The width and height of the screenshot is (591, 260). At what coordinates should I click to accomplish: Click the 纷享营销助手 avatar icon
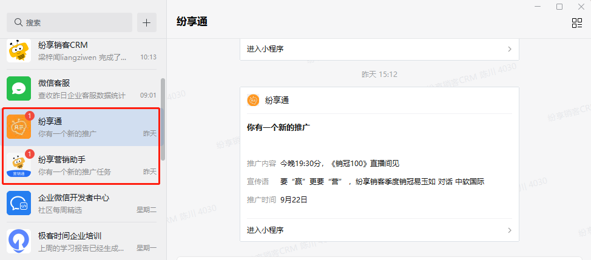[19, 165]
